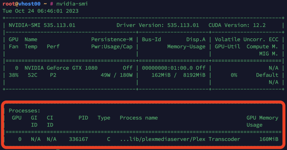Click the Driver Version 535.113.01 value
The height and width of the screenshot is (150, 287).
[183, 25]
